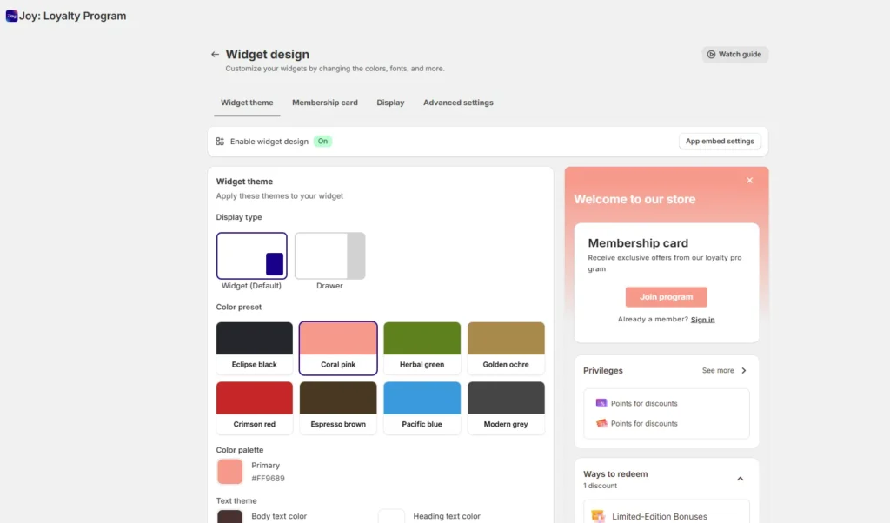890x523 pixels.
Task: Open the Display tab
Action: point(390,103)
